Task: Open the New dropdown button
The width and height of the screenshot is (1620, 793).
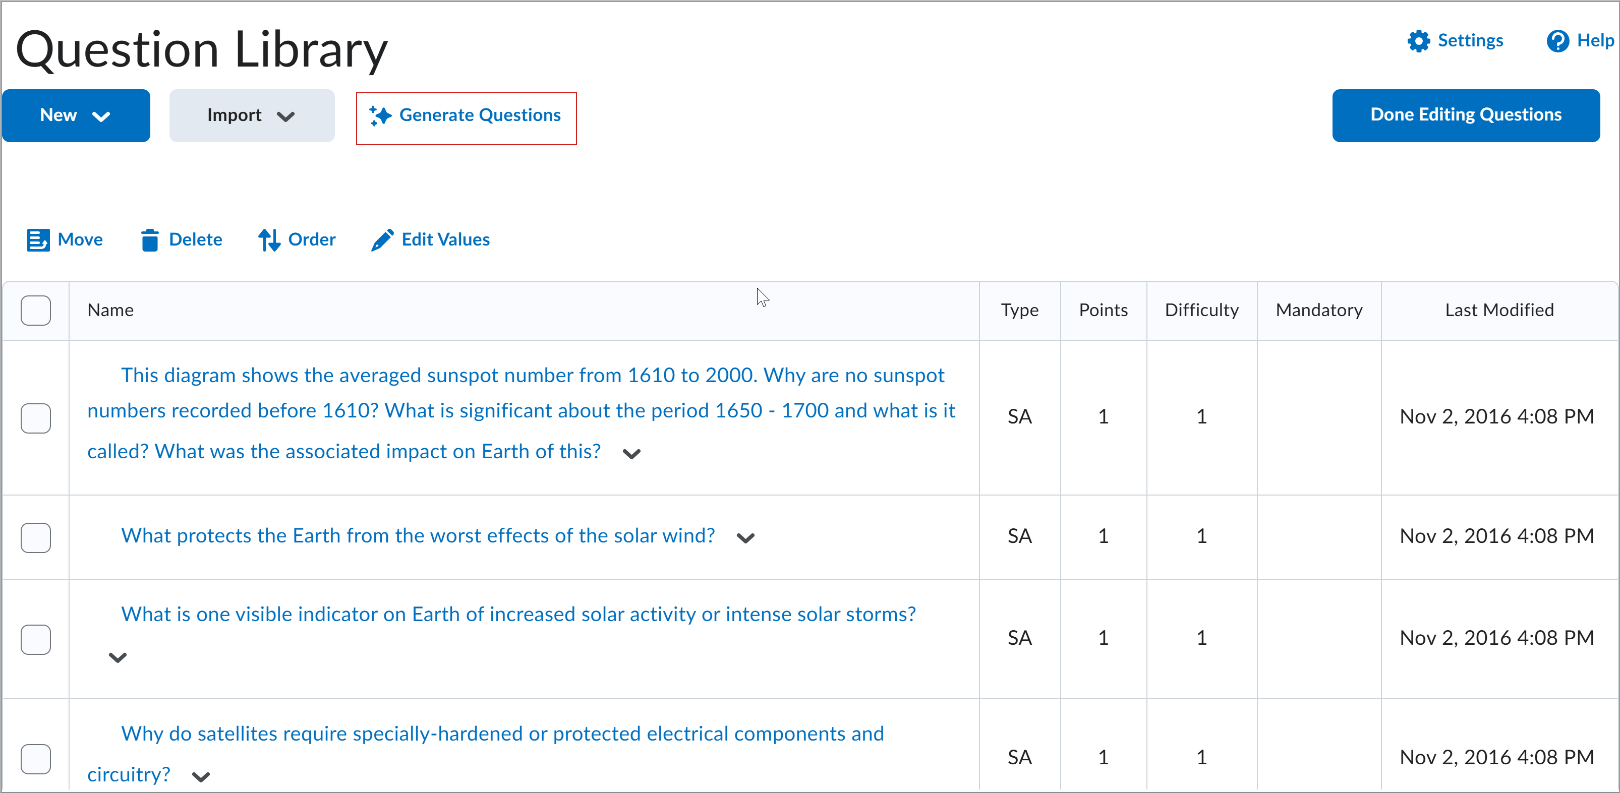Action: click(x=76, y=115)
